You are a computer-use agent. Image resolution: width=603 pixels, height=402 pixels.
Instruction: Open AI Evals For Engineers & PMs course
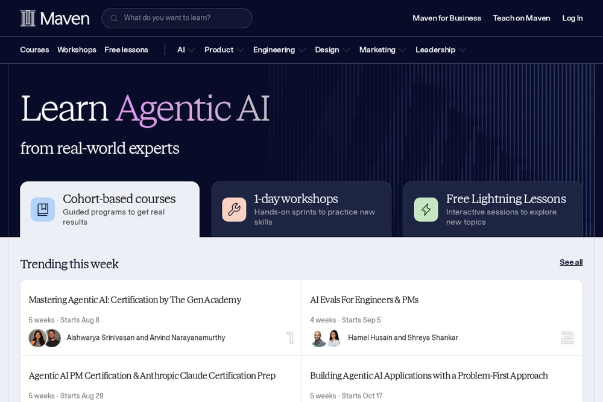[x=364, y=300]
